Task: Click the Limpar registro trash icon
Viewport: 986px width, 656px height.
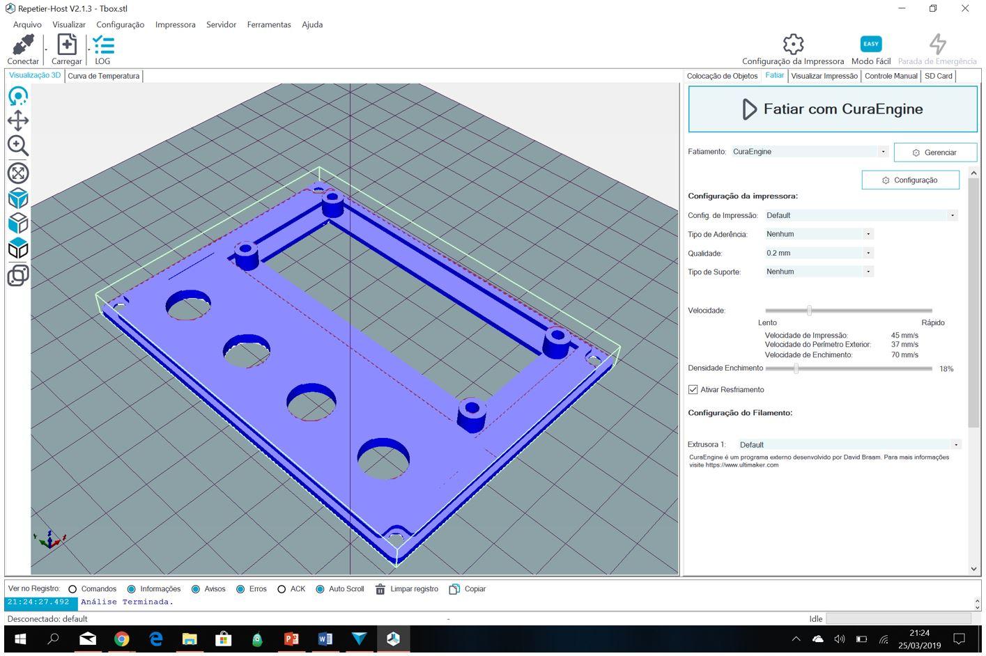Action: tap(380, 589)
